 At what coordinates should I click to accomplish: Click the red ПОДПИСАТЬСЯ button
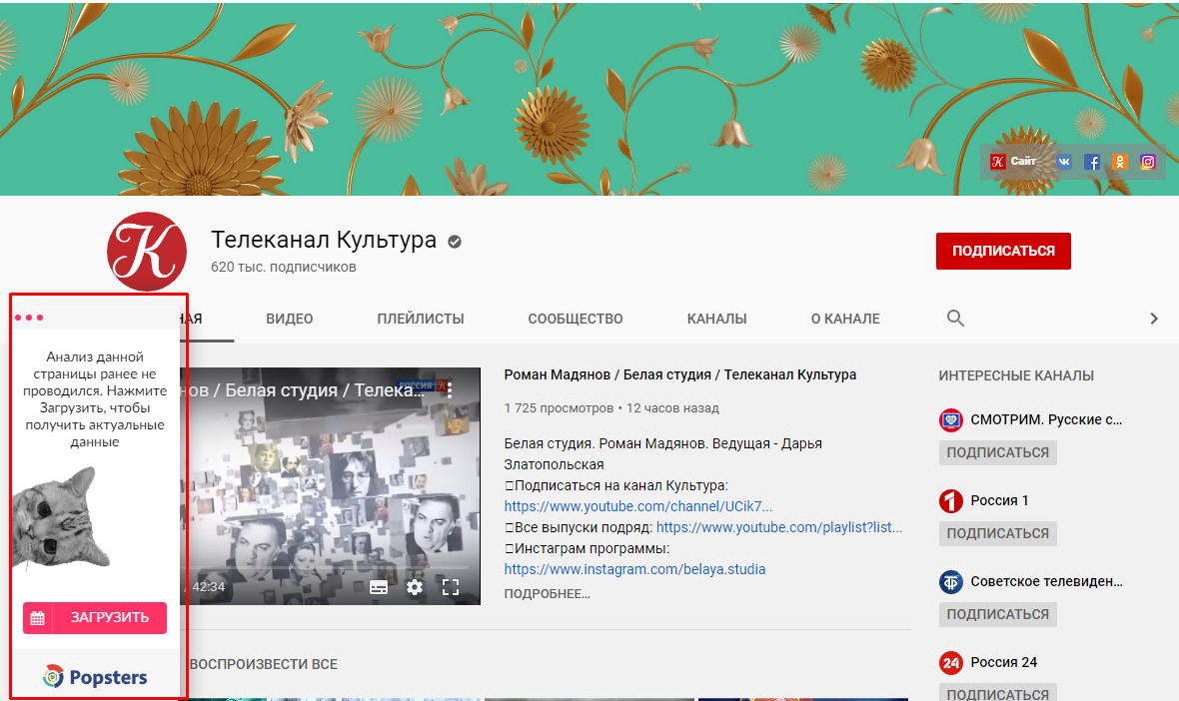(x=1002, y=251)
